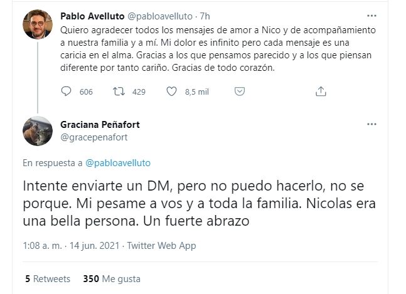Click the Pablo Avelluto display name

point(92,14)
